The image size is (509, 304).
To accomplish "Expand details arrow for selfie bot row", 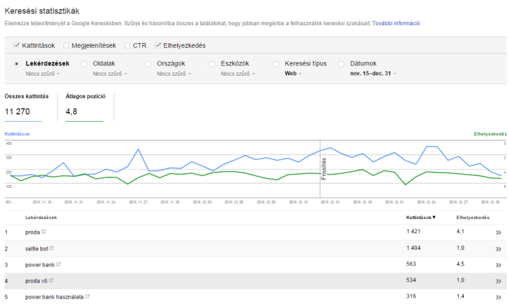I will (499, 249).
